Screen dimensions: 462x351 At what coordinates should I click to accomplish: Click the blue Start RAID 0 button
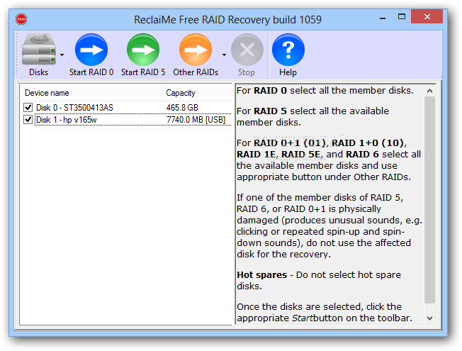(x=91, y=55)
